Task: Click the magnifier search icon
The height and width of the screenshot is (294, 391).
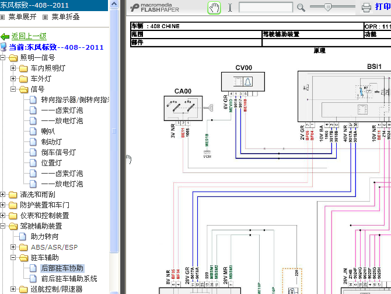Action: tap(301, 8)
